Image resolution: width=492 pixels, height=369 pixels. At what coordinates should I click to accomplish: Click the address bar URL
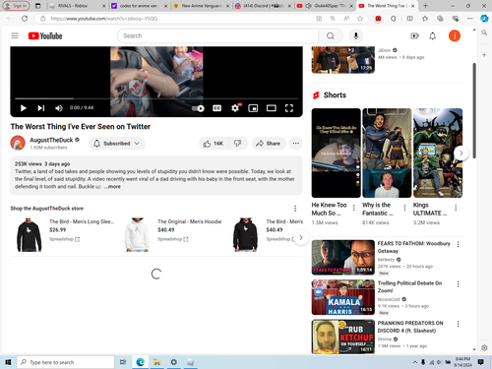[104, 19]
